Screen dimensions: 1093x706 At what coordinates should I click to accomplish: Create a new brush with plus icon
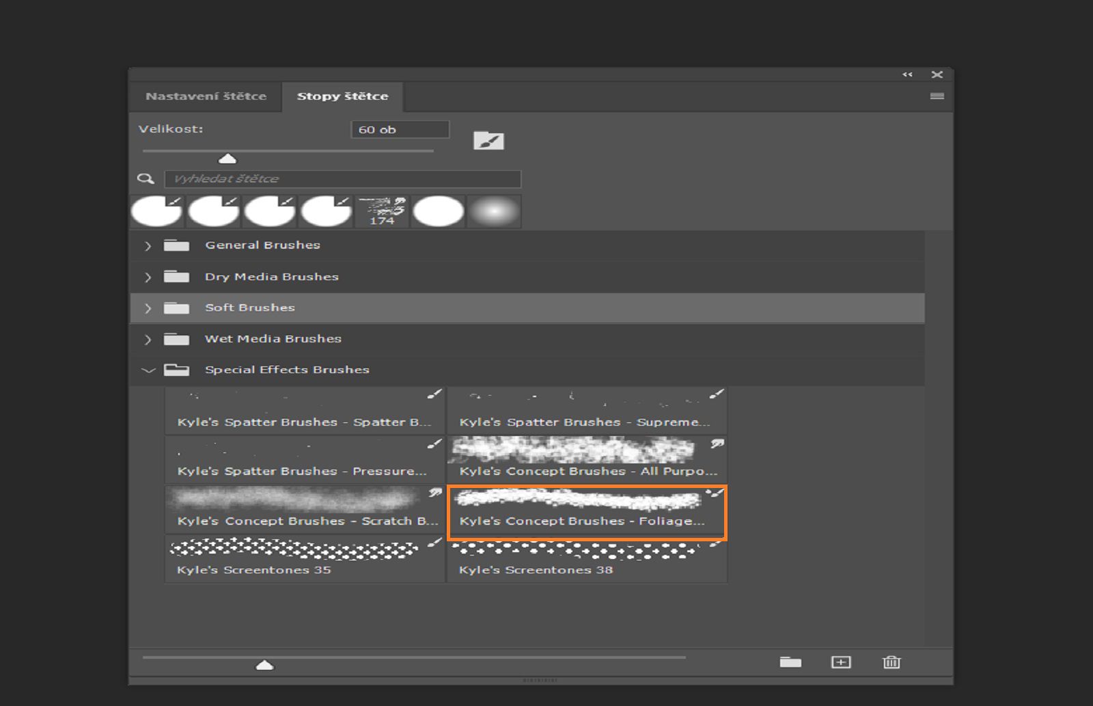pyautogui.click(x=841, y=662)
